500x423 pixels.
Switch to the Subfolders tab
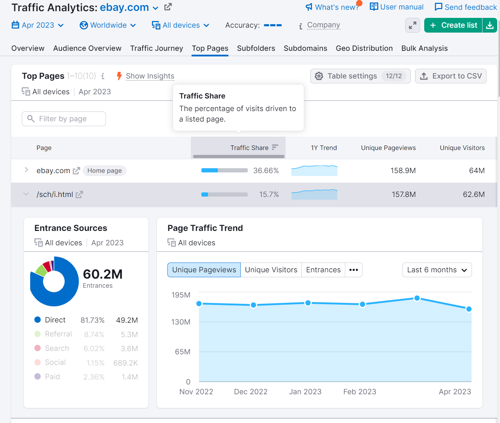pyautogui.click(x=256, y=48)
